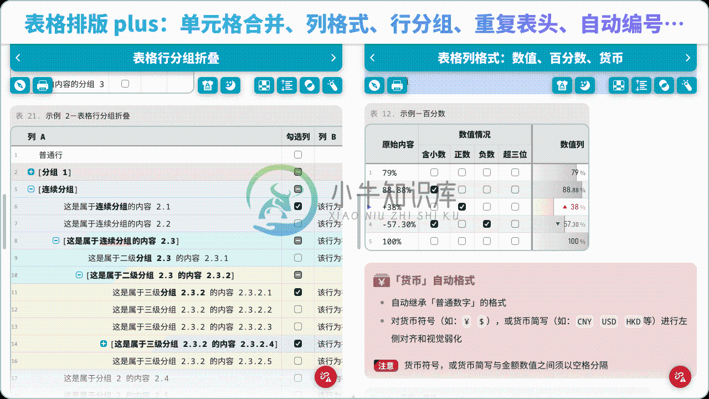This screenshot has width=709, height=399.
Task: Click caption 表 21. 示例 2—表格行分组折叠
Action: coord(73,116)
